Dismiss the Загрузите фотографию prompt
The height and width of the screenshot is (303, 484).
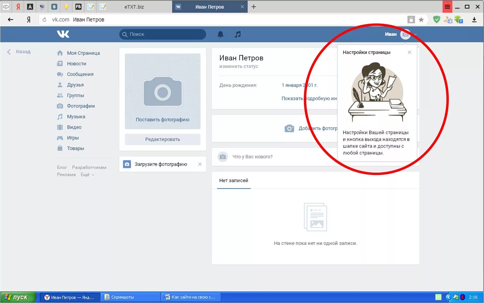pos(200,164)
